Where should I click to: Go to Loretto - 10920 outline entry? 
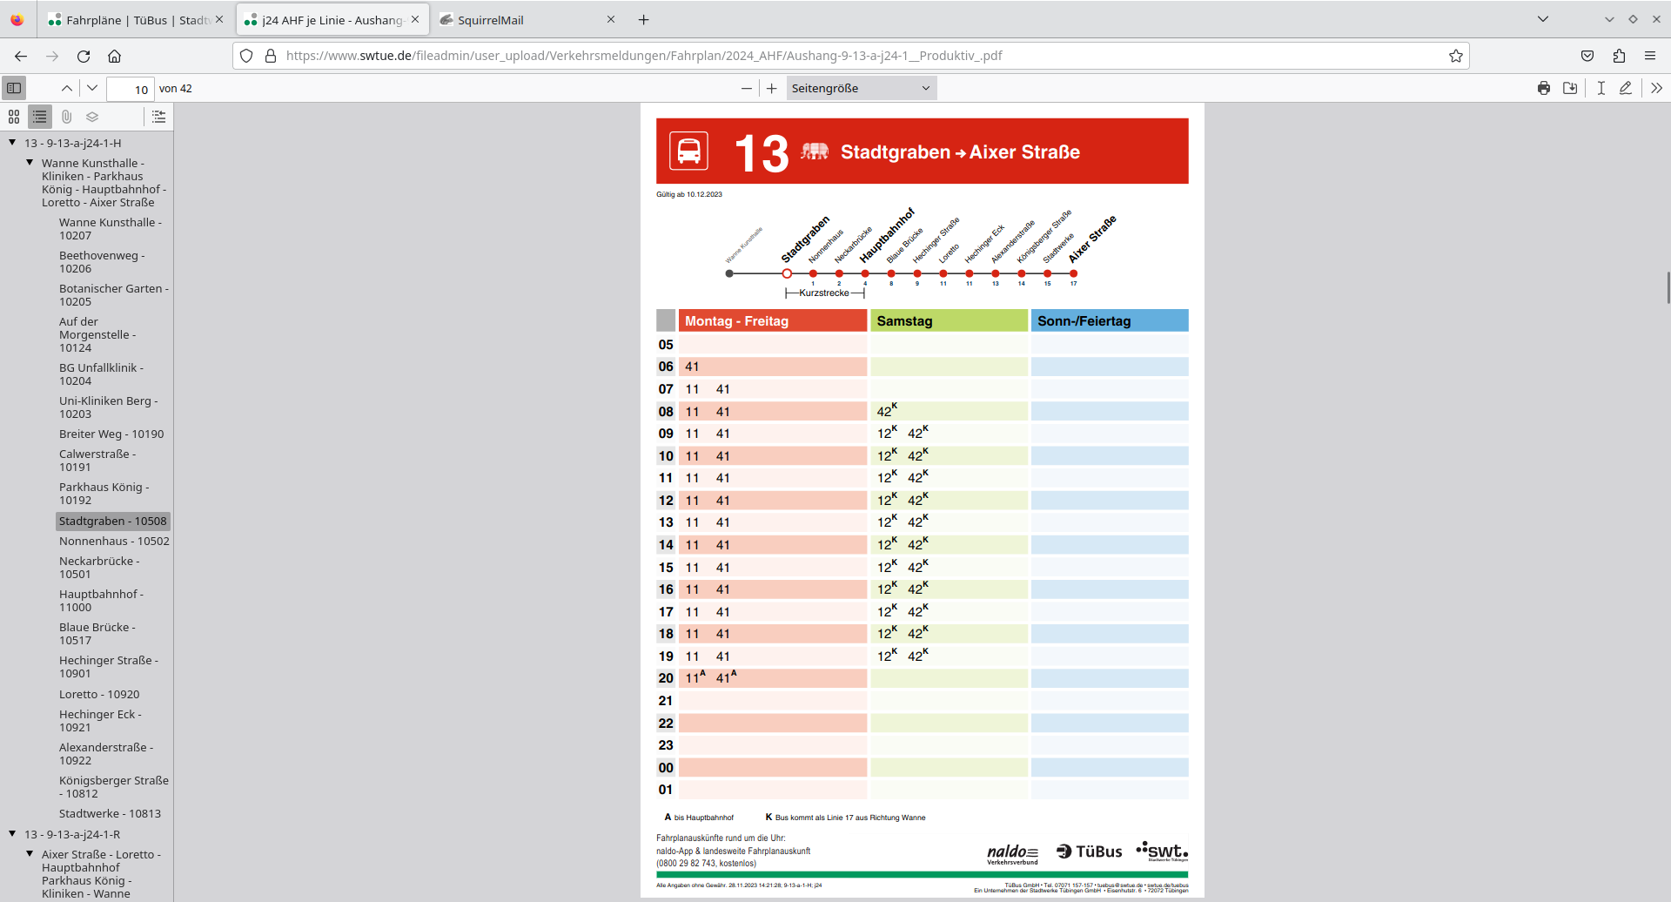pos(99,694)
